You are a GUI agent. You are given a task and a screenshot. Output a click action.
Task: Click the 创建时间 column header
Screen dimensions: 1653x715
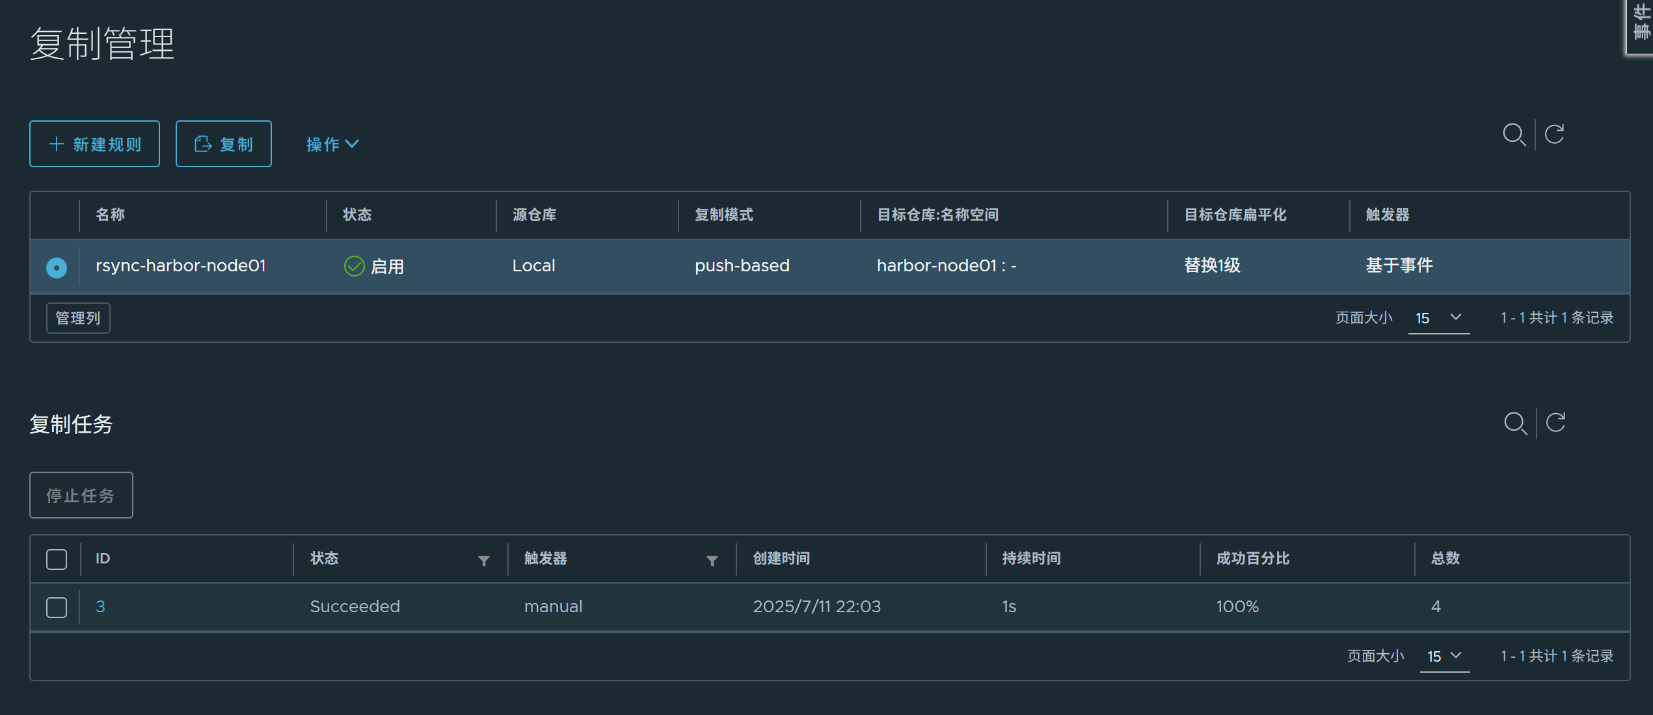pyautogui.click(x=781, y=558)
